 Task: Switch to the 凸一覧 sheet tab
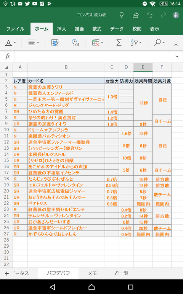pos(122,273)
